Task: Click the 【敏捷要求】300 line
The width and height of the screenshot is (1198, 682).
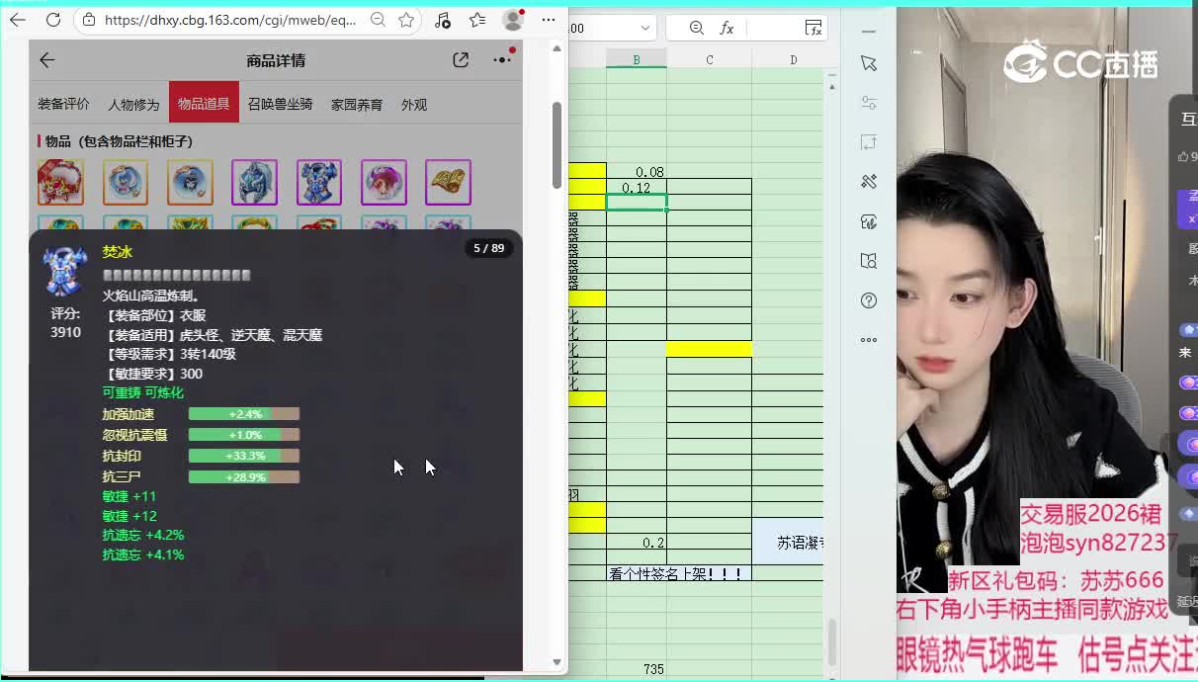Action: click(x=152, y=374)
